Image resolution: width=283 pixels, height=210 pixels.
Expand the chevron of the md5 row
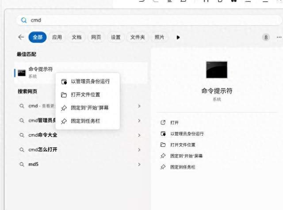coord(139,164)
